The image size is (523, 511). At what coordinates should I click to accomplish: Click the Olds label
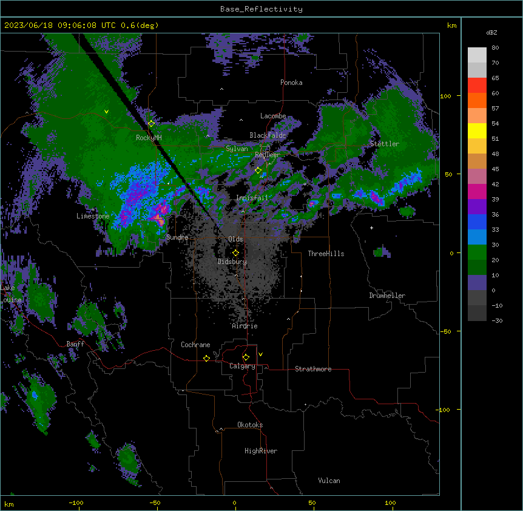235,239
